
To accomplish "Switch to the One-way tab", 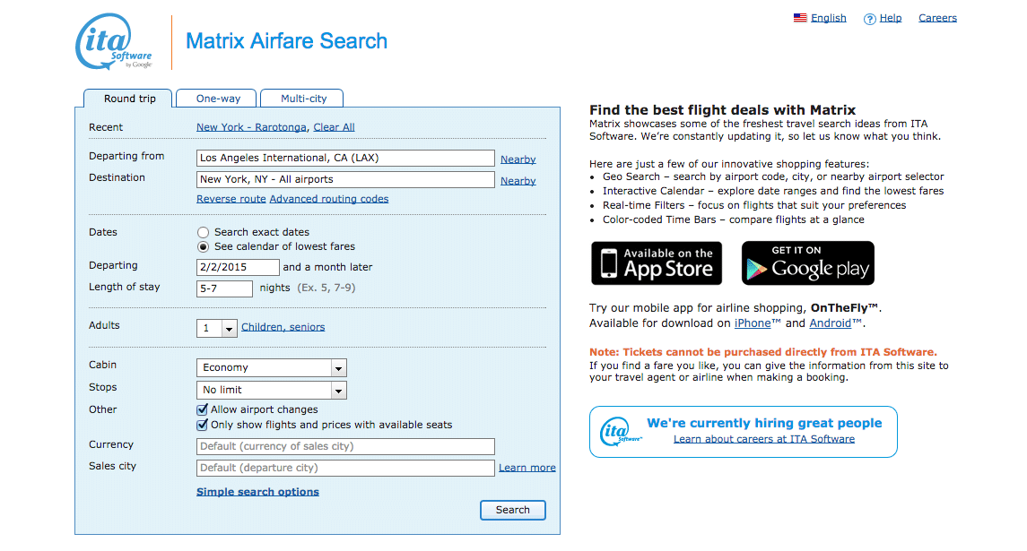I will [218, 99].
